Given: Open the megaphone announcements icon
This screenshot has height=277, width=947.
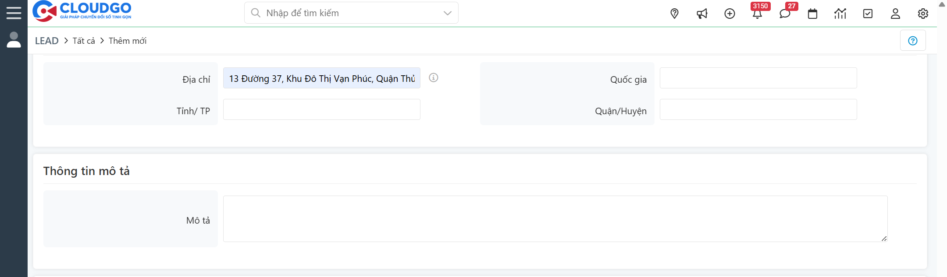Looking at the screenshot, I should coord(702,14).
